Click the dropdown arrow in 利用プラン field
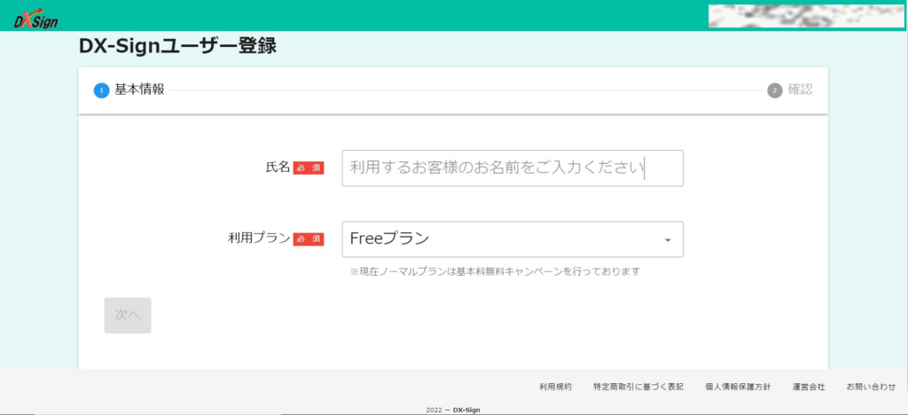Viewport: 908px width, 415px height. (x=667, y=240)
